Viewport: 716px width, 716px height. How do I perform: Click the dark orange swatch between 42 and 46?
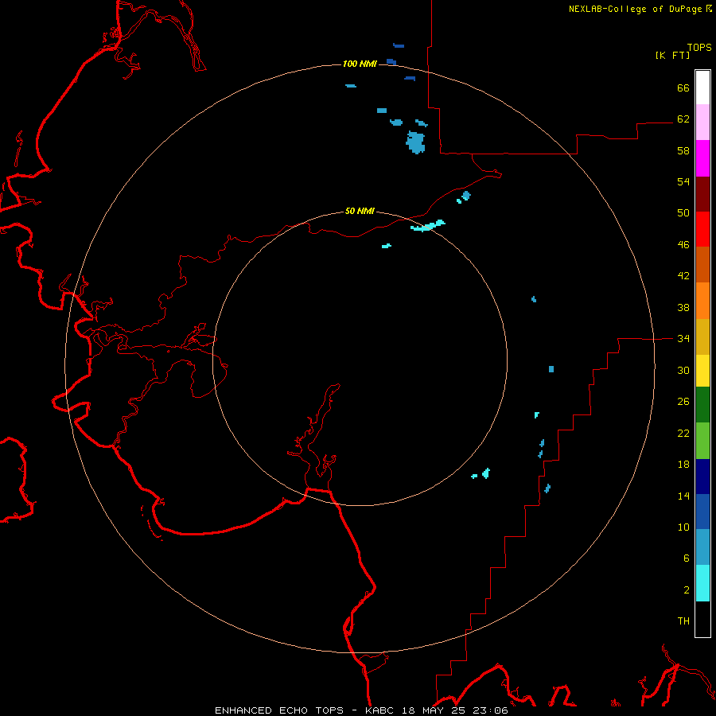[702, 264]
